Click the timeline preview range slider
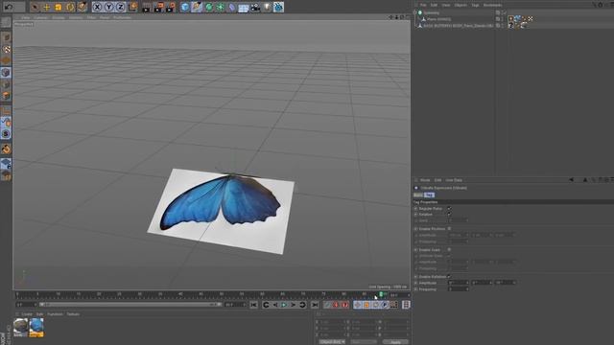The height and width of the screenshot is (345, 614). pyautogui.click(x=130, y=305)
